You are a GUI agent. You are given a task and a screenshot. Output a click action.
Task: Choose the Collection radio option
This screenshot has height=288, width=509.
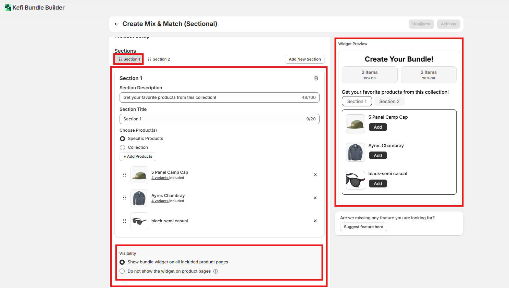pyautogui.click(x=122, y=147)
